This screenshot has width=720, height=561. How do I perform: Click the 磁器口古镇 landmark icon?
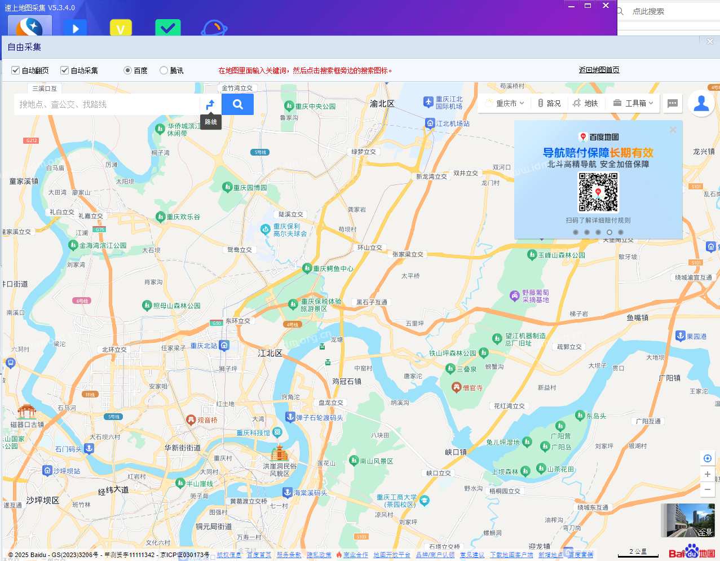tap(26, 412)
